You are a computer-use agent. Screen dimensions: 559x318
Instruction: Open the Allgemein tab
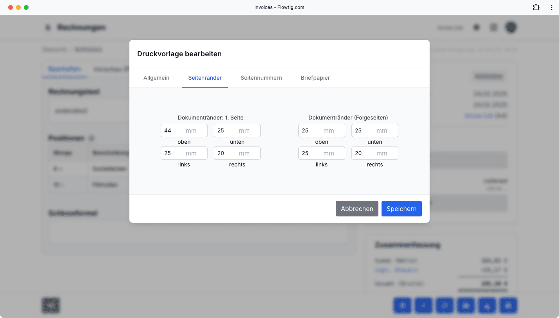click(x=156, y=78)
